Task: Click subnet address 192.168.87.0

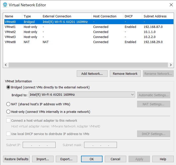Action: 153,27
